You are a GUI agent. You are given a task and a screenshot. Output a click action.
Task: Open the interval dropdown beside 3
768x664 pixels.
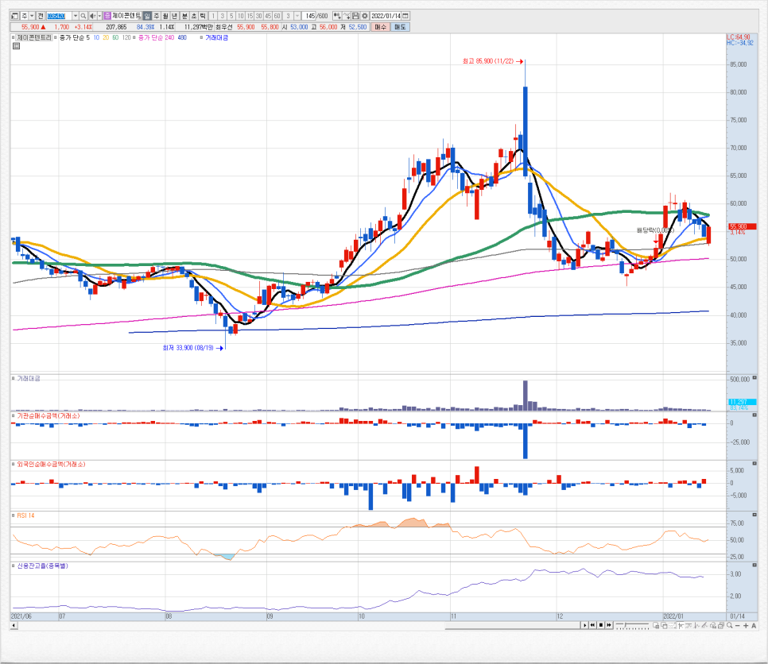(297, 16)
